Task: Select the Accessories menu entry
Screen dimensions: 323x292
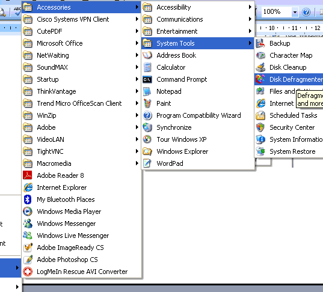Action: 81,7
